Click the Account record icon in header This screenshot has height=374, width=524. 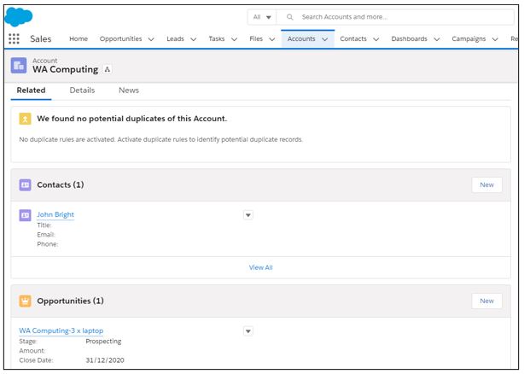point(20,66)
